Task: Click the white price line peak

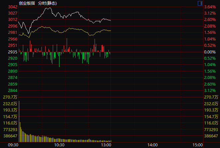Action: pyautogui.click(x=46, y=8)
